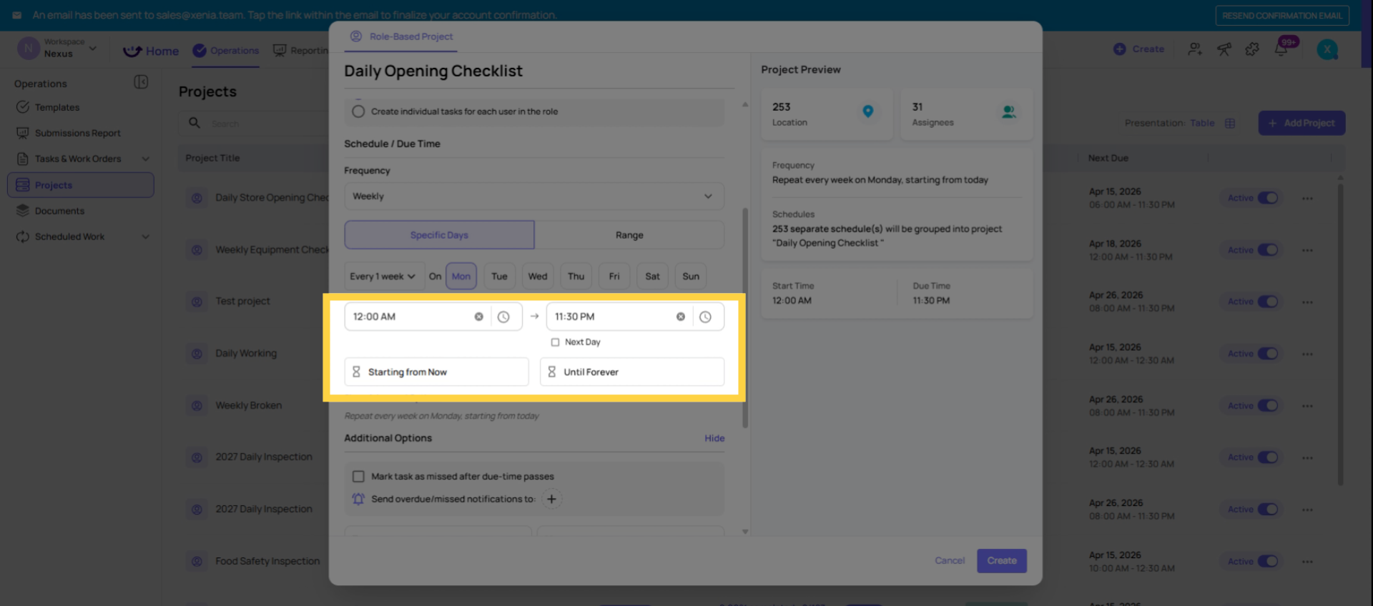Select create individual tasks for each user
The image size is (1373, 606).
[358, 111]
